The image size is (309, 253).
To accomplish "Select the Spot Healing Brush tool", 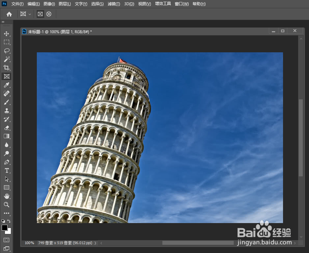I will pyautogui.click(x=7, y=93).
